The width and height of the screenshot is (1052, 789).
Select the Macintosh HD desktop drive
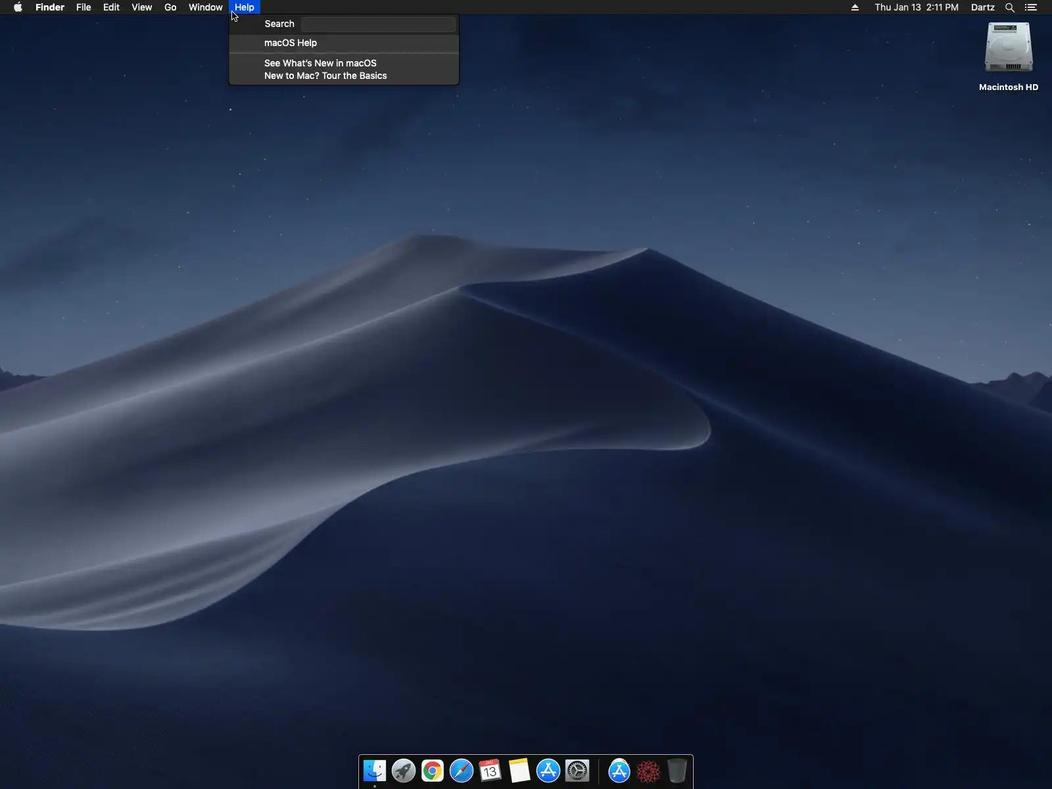(1009, 57)
